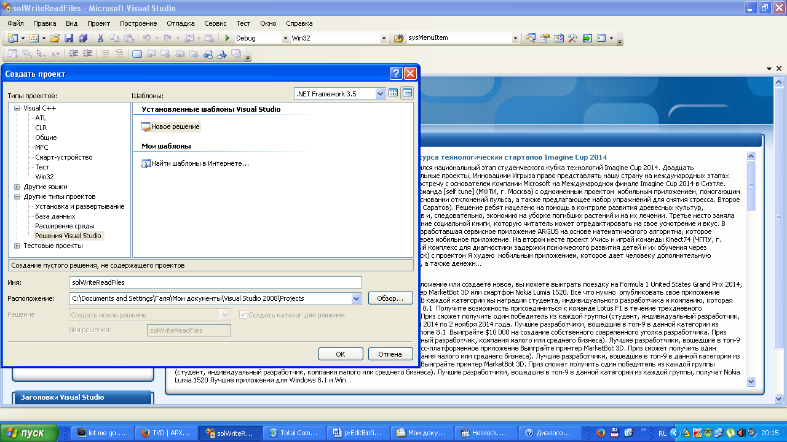787x442 pixels.
Task: Click the Decrease Indent icon
Action: point(73,54)
